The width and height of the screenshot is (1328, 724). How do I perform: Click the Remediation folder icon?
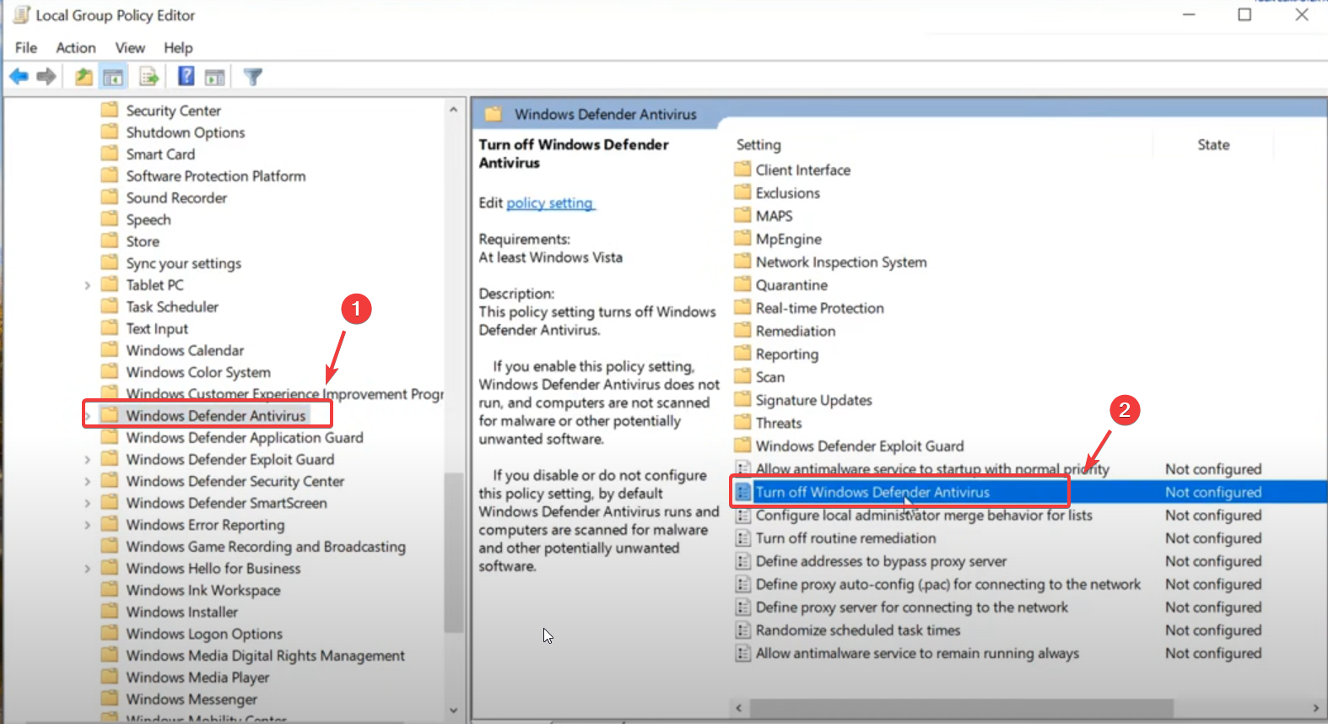tap(742, 331)
